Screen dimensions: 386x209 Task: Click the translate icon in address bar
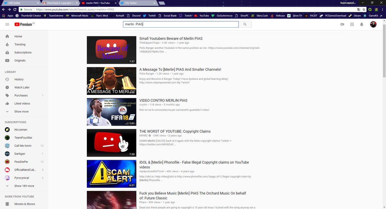359,9
